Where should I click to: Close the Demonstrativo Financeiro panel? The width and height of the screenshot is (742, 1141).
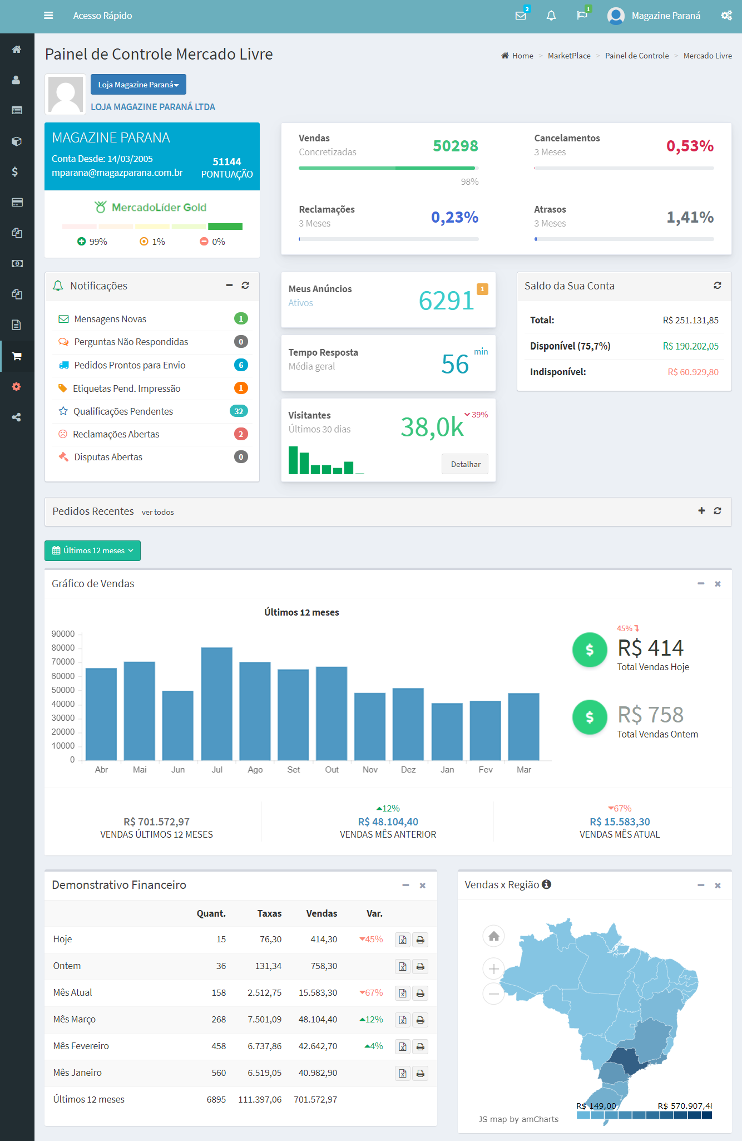[423, 886]
